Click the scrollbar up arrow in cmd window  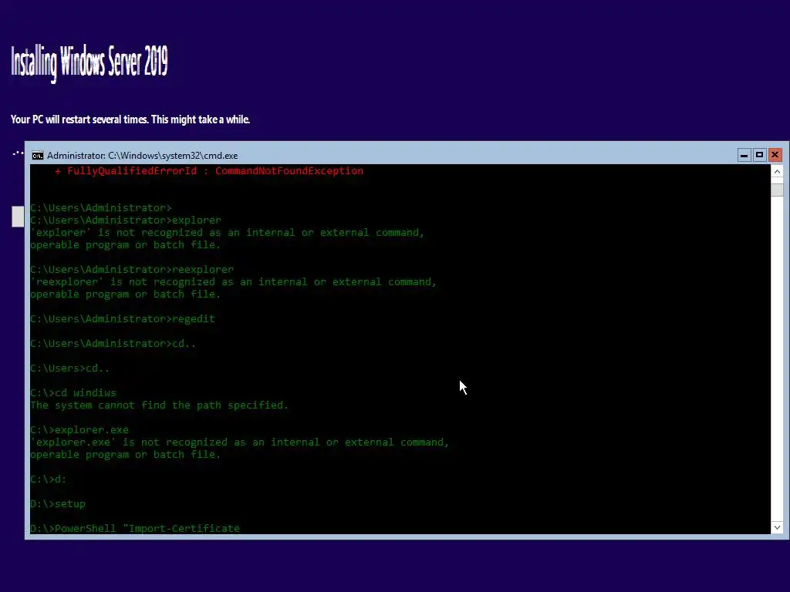pos(777,172)
